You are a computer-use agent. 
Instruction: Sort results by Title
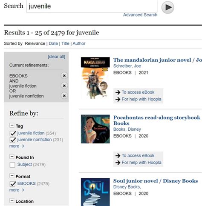(x=65, y=43)
